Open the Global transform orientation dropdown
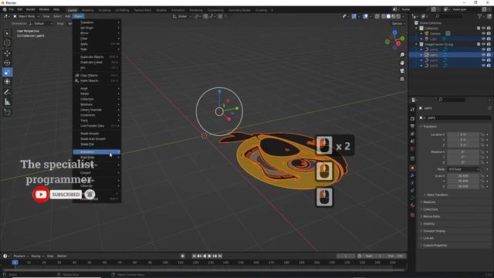 [x=182, y=16]
